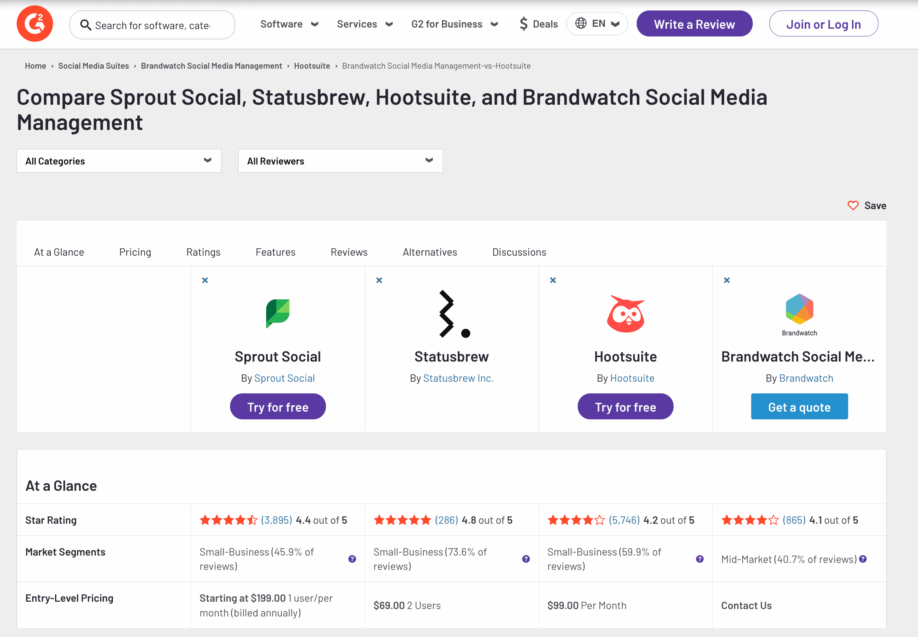This screenshot has width=918, height=637.
Task: Switch to the Pricing tab
Action: tap(135, 252)
